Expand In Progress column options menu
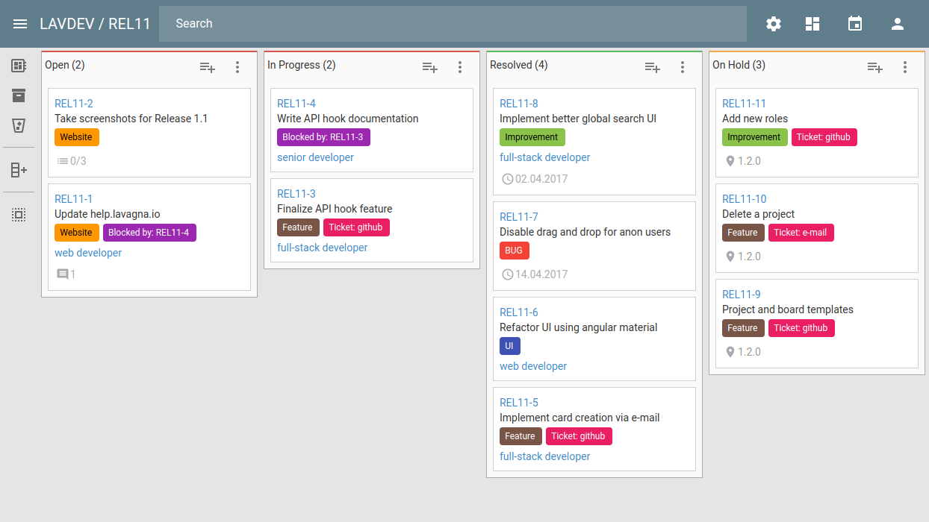Screen dimensions: 929x522 point(460,67)
